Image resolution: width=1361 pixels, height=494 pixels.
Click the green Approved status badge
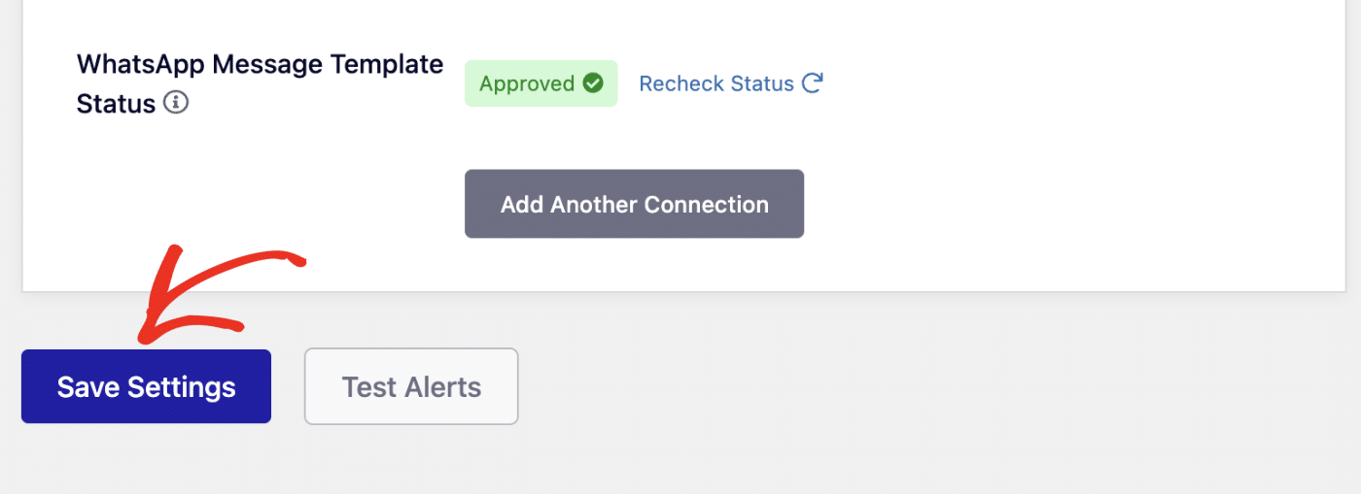coord(541,83)
